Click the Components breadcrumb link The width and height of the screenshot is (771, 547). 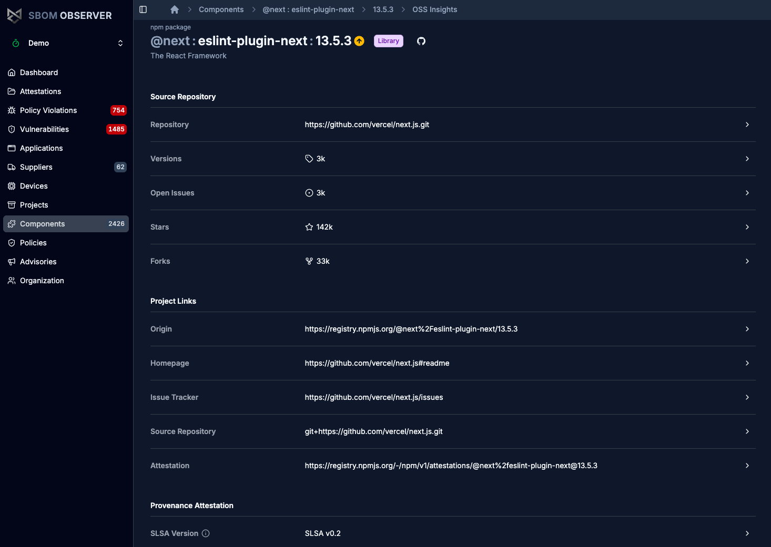221,9
